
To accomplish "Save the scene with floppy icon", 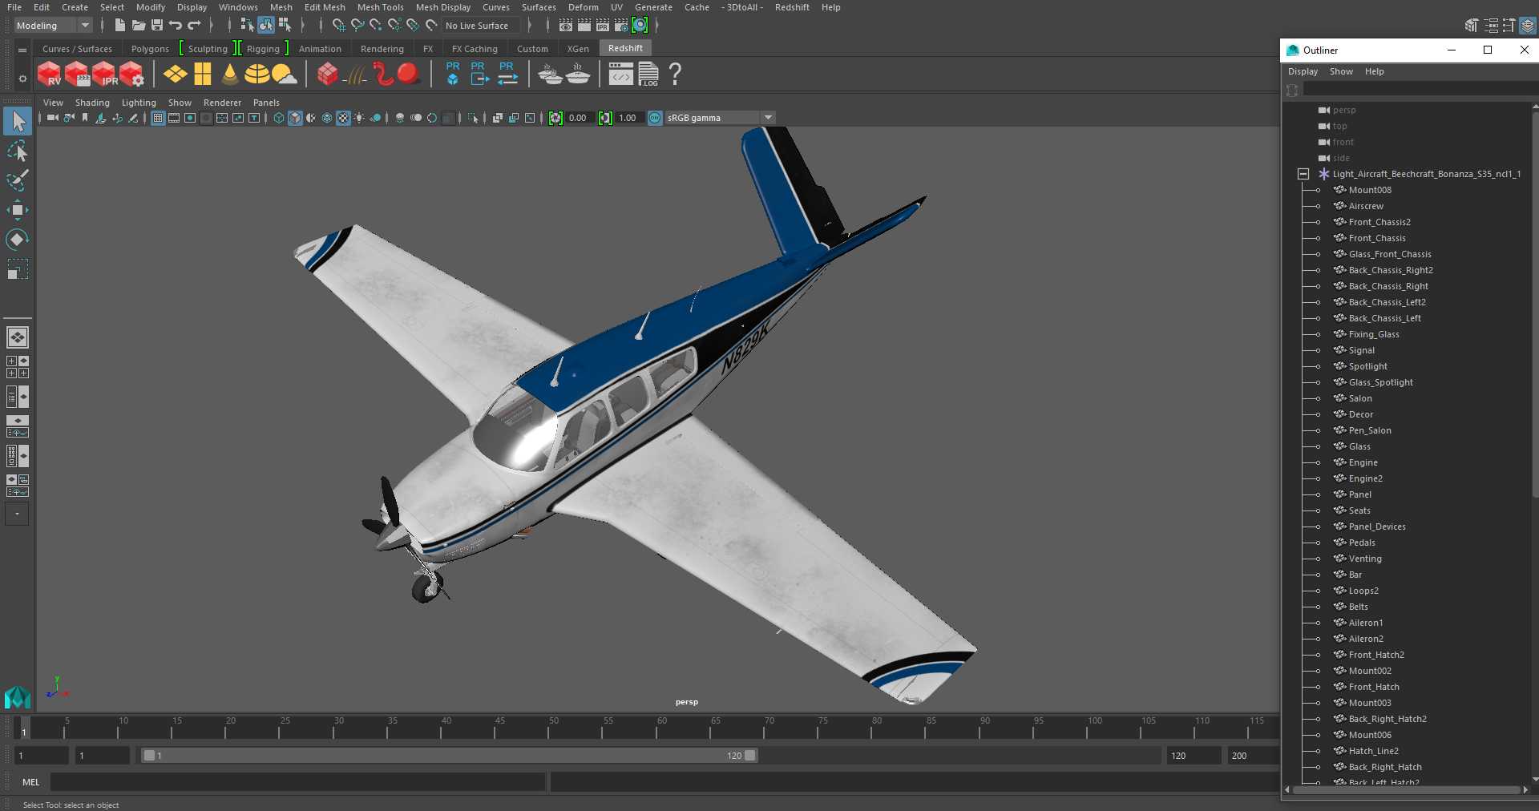I will (x=157, y=26).
